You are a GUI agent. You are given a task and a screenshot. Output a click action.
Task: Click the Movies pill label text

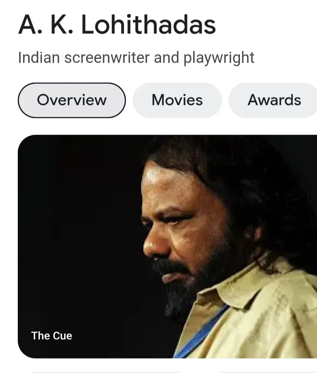click(x=177, y=100)
